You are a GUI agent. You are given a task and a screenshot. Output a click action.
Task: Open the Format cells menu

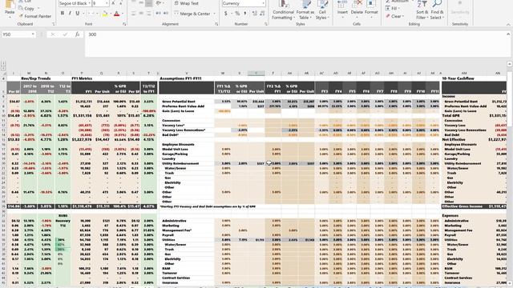371,9
